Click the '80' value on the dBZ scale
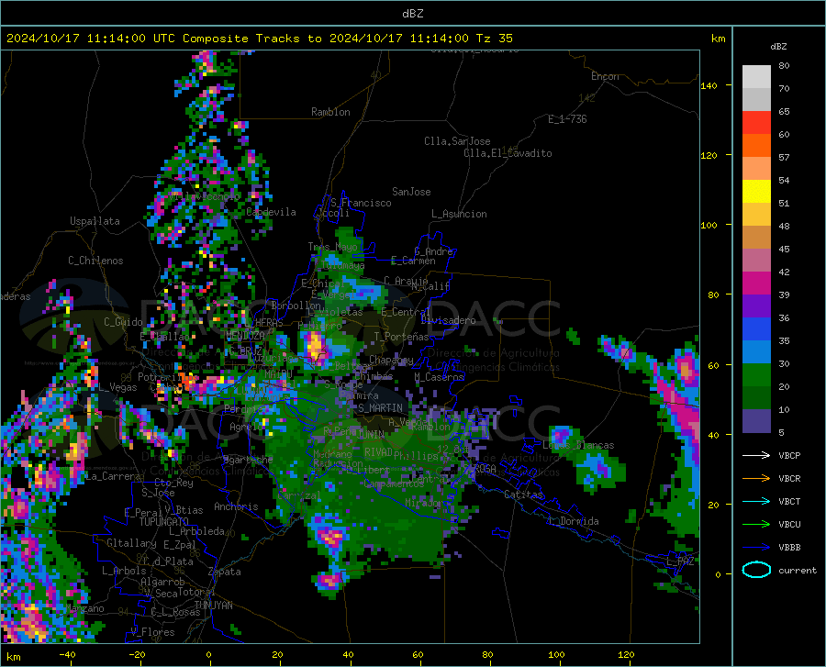The image size is (826, 667). point(784,66)
